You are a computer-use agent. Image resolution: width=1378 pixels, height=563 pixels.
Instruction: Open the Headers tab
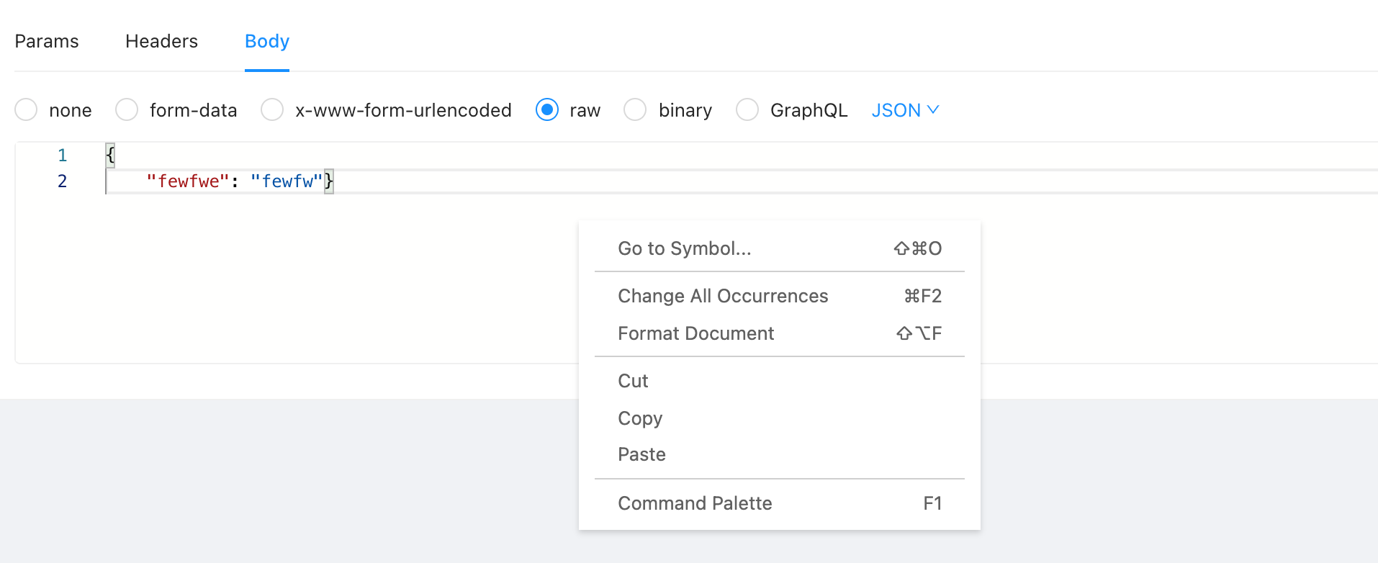pyautogui.click(x=161, y=41)
